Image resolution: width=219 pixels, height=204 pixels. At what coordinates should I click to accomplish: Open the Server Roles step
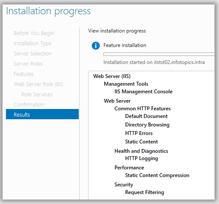coord(28,64)
